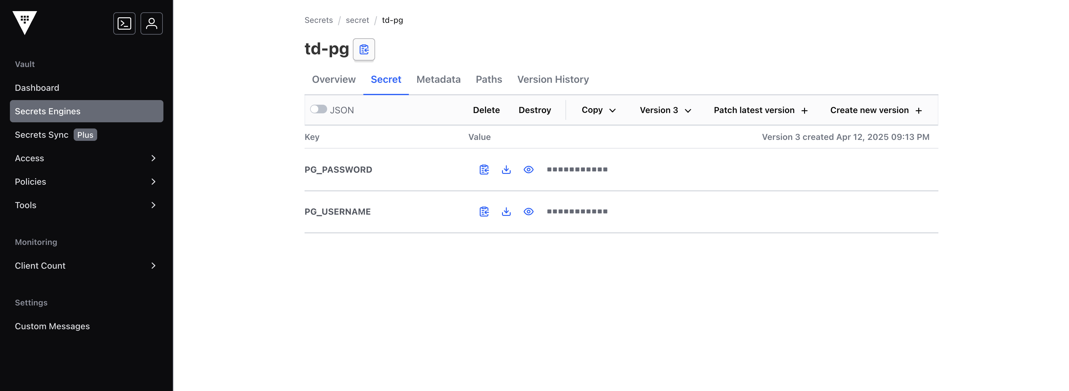Toggle the JSON view switch
Screen dimensions: 1069x391
(x=318, y=109)
